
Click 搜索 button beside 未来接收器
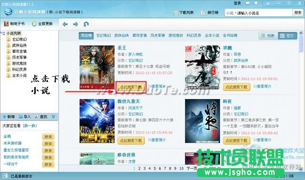click(x=48, y=144)
